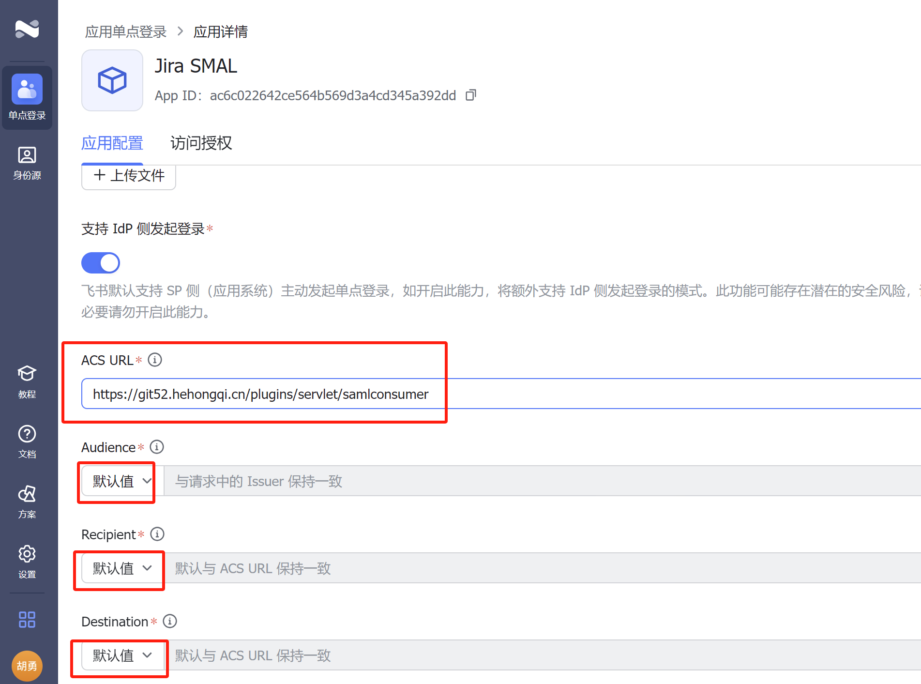Click the 上传文件 upload button
This screenshot has height=684, width=921.
point(129,176)
